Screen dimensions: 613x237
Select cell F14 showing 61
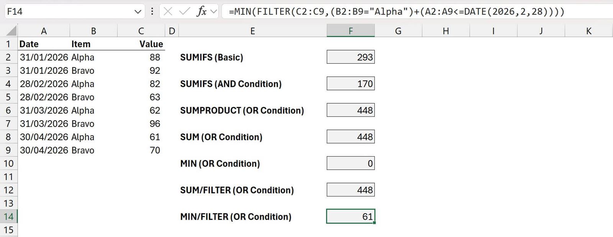coord(350,216)
